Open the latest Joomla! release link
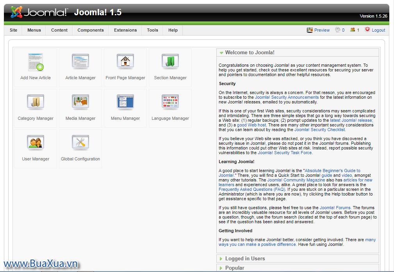Image resolution: width=394 pixels, height=272 pixels. [351, 120]
